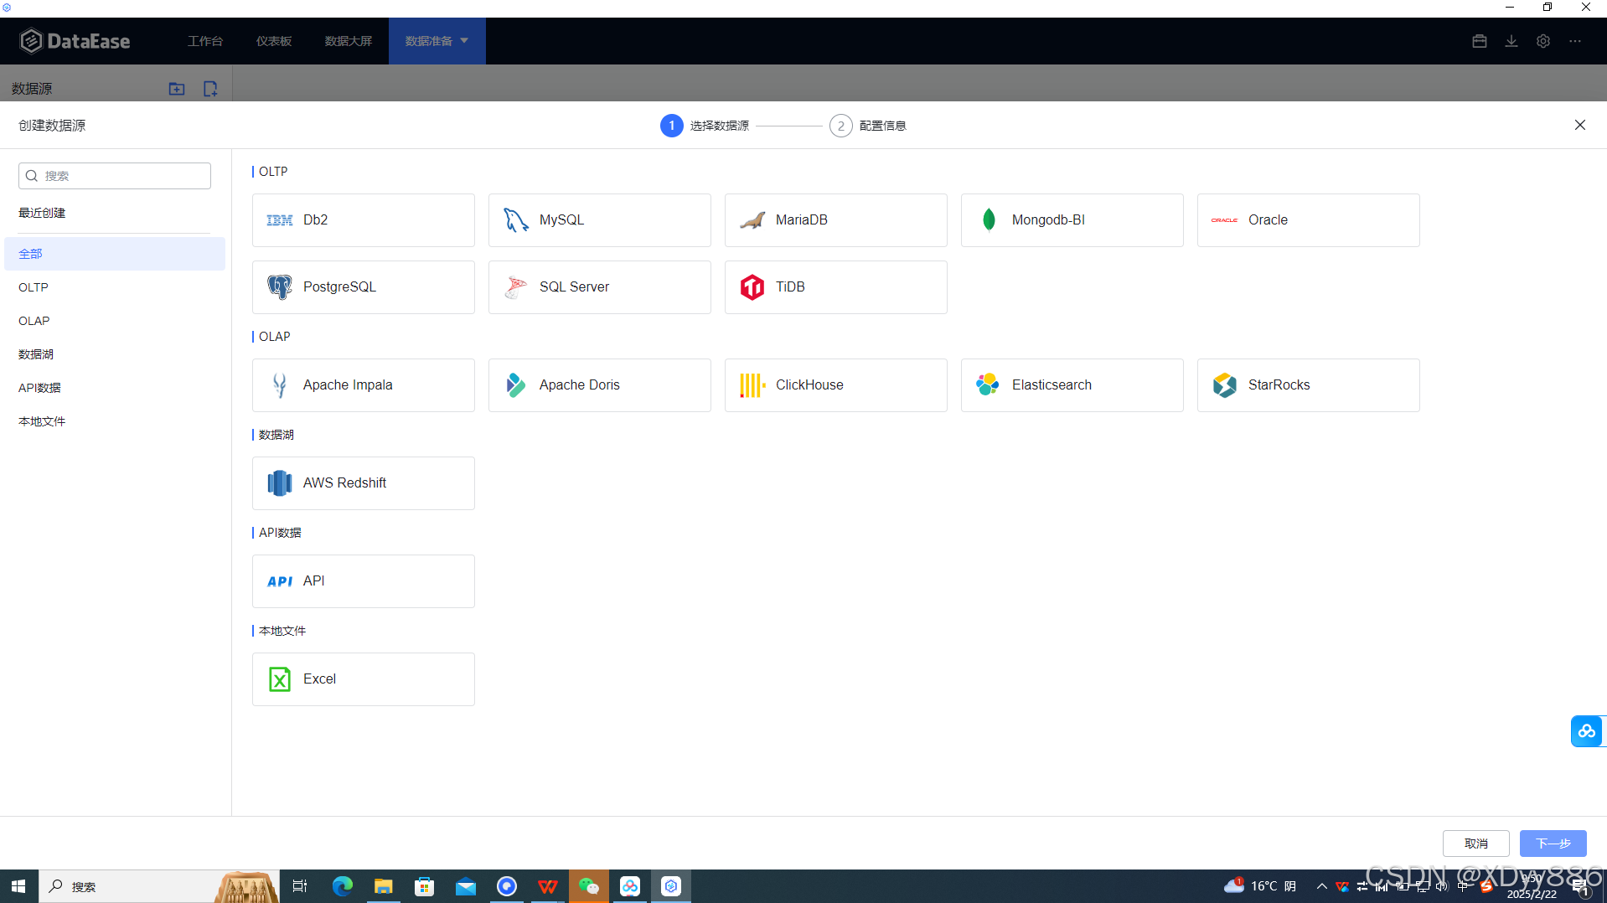Open the new folder icon beside 数据源
The height and width of the screenshot is (903, 1607).
pyautogui.click(x=177, y=89)
